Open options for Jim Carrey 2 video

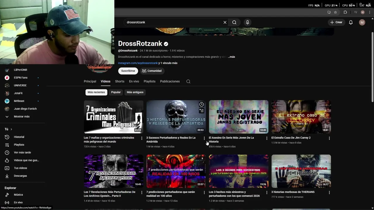tap(329, 138)
